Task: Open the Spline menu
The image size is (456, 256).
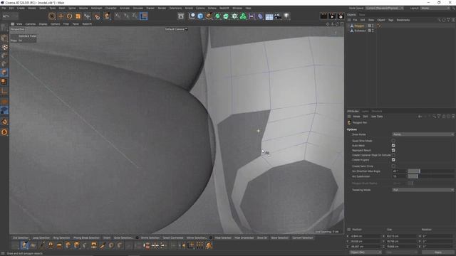Action: tap(72, 8)
